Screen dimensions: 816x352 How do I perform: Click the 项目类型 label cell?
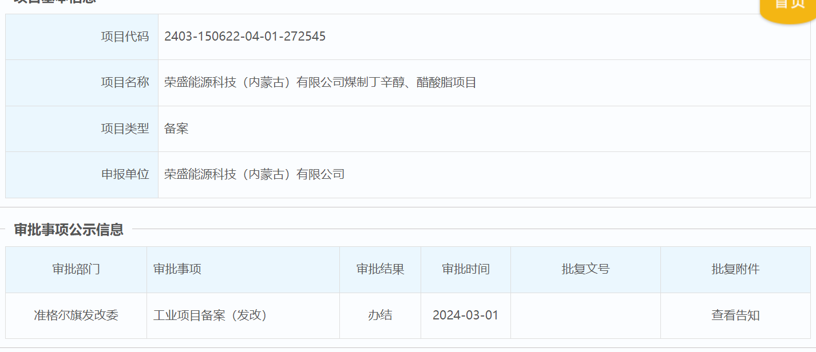coord(82,129)
